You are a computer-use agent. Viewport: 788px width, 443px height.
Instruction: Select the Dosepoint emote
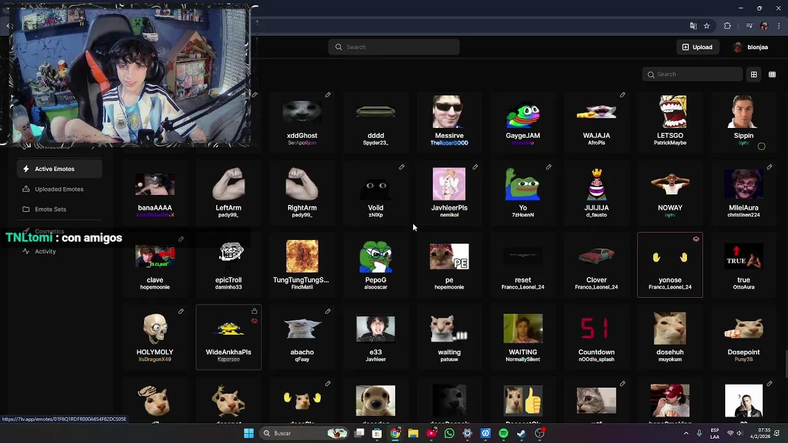coord(744,337)
